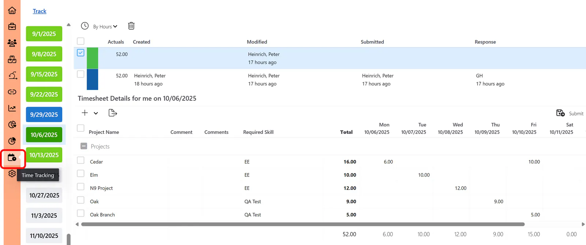The height and width of the screenshot is (245, 586).
Task: Click the Modified column header
Action: pos(257,42)
